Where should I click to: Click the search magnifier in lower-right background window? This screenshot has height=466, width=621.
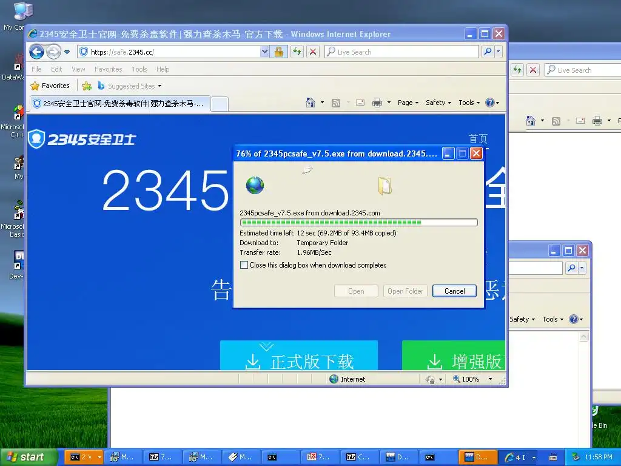[x=571, y=268]
